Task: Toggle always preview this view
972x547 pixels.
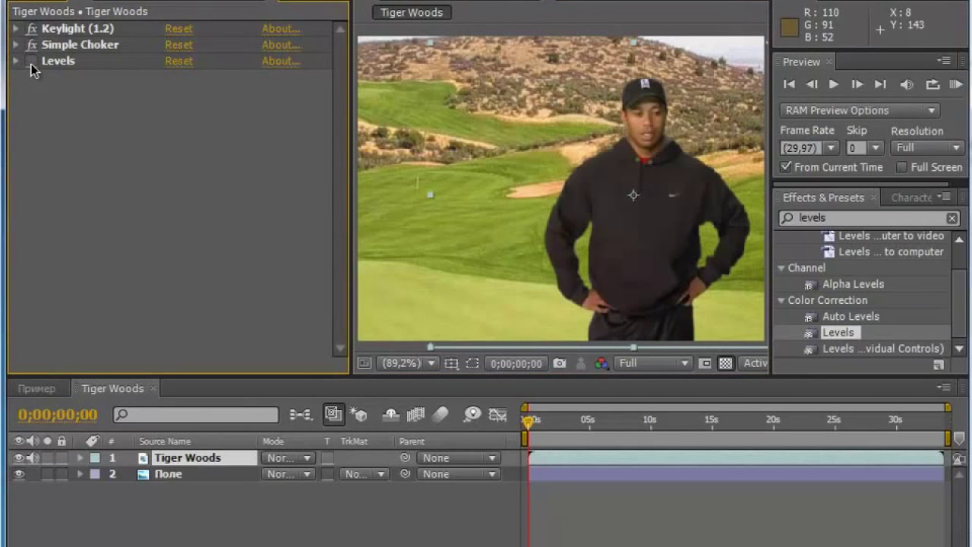Action: [x=364, y=363]
